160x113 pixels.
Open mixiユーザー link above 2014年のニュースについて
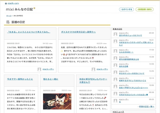coord(124,33)
